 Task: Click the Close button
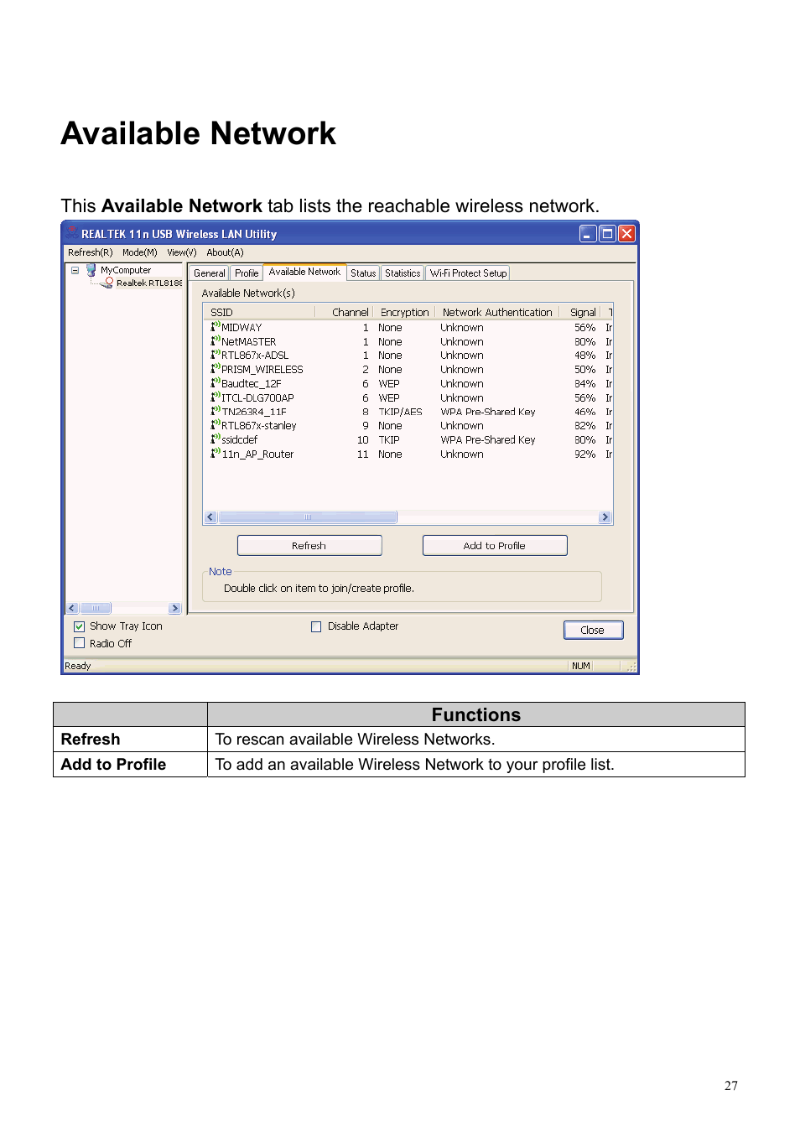pyautogui.click(x=593, y=630)
